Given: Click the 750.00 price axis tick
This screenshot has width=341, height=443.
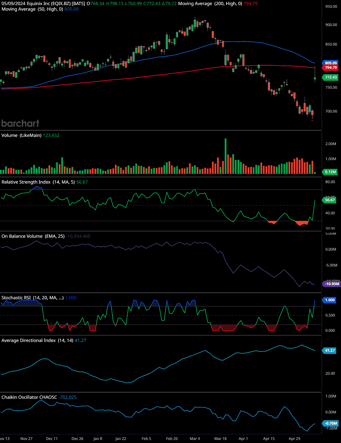Looking at the screenshot, I should click(331, 87).
